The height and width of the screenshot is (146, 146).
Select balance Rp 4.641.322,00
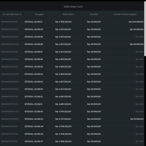63,89
